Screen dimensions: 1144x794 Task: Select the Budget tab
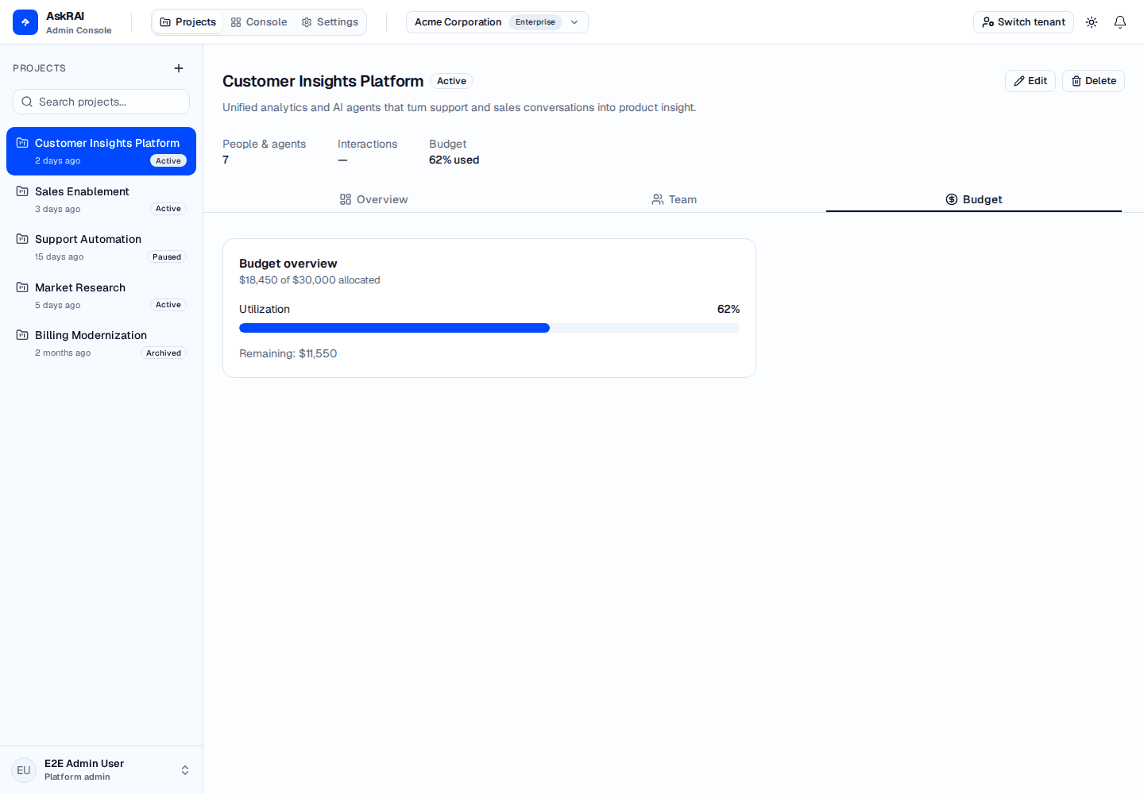click(974, 199)
